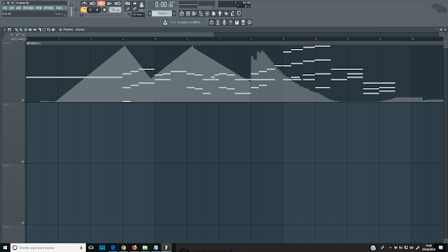Screen dimensions: 448x252
Task: Select the Select marquee tool
Action: (x=44, y=29)
